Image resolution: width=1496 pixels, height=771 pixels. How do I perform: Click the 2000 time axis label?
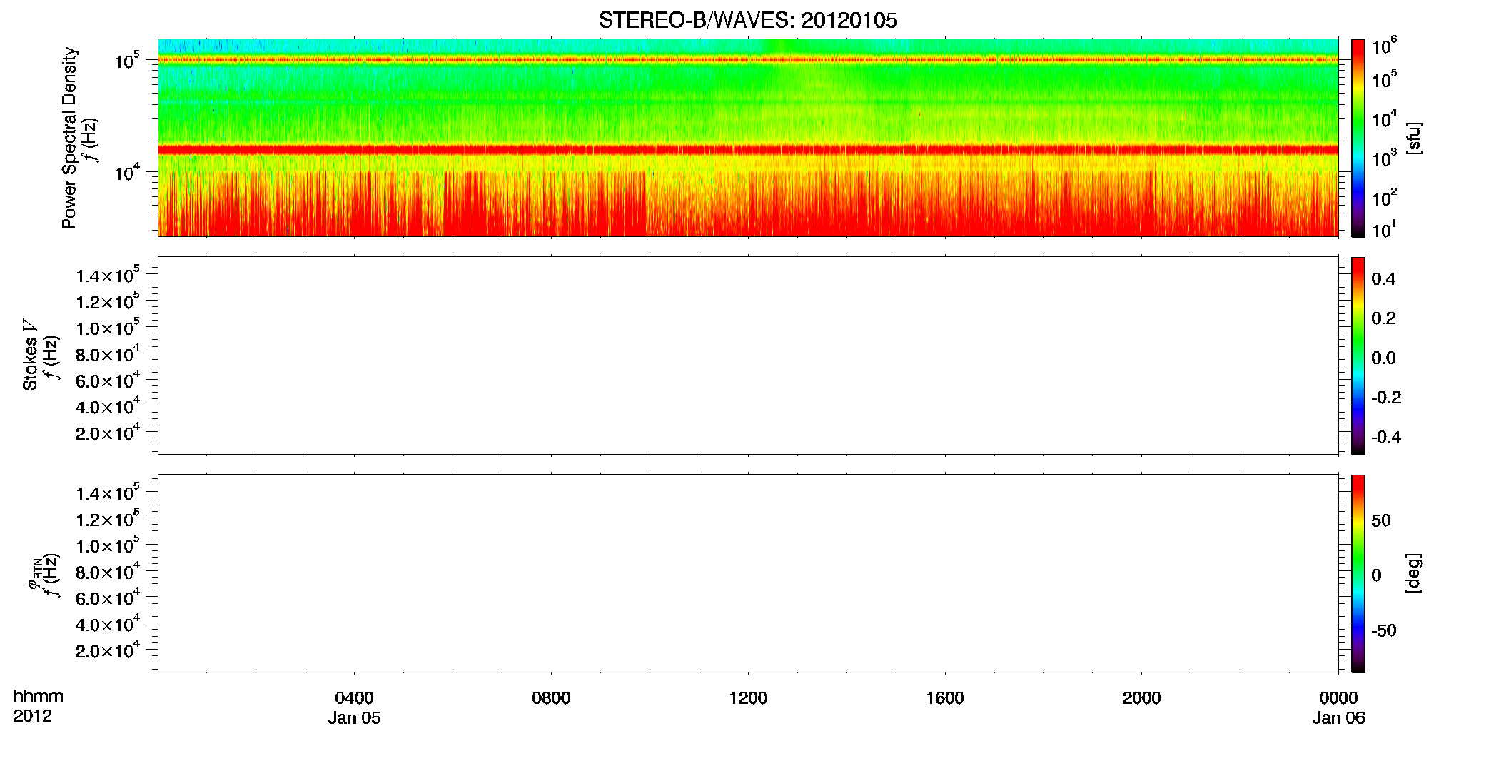click(x=1141, y=698)
